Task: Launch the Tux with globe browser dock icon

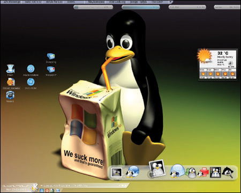Action: 132,172
